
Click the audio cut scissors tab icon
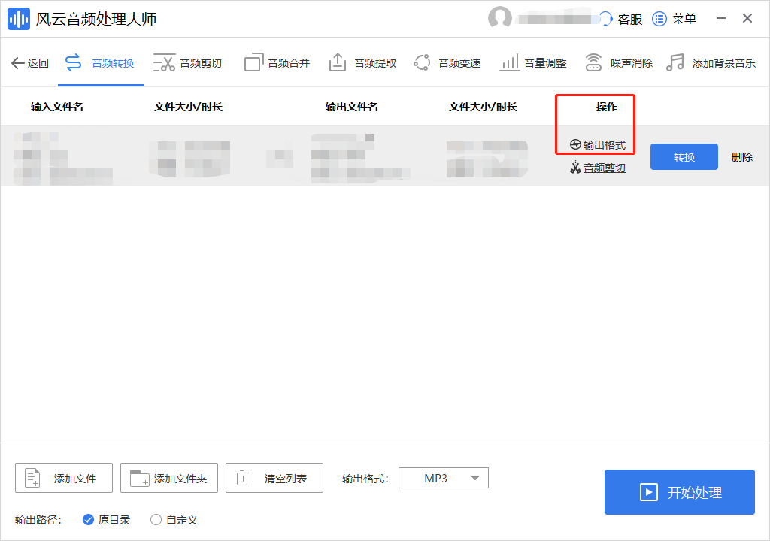pos(164,63)
